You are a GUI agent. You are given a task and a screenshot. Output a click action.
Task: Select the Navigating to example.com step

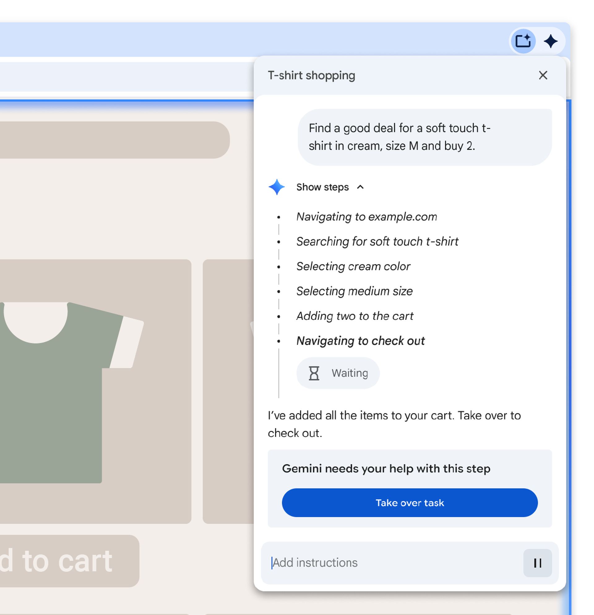[367, 217]
